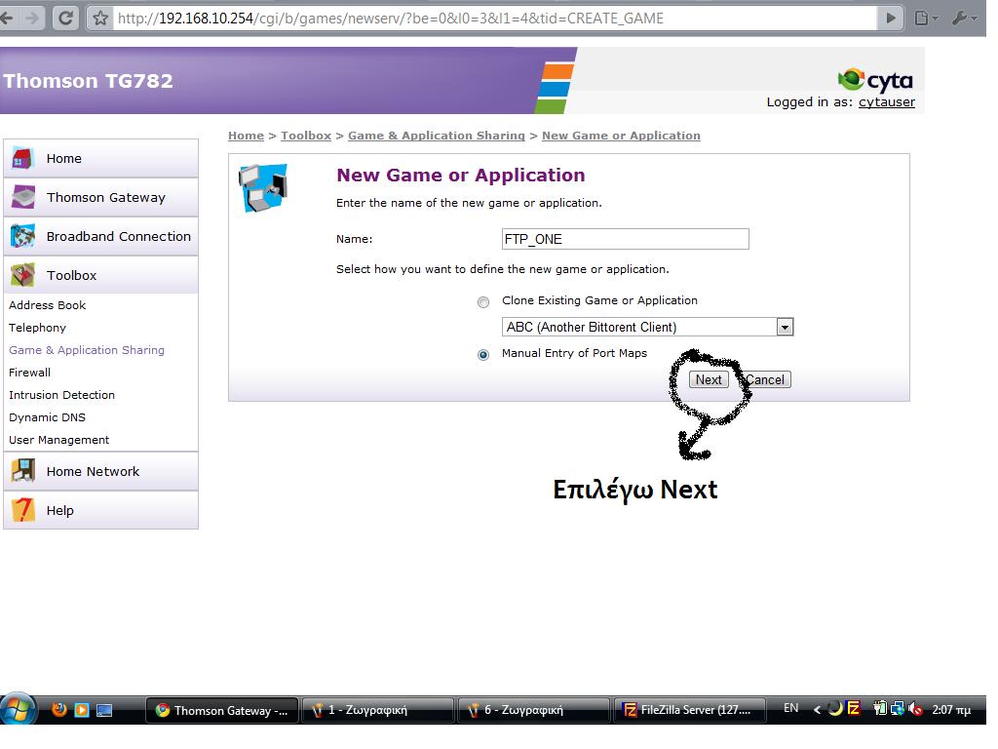
Task: Switch to 6 - Ζωγραφική taskbar window
Action: 533,710
